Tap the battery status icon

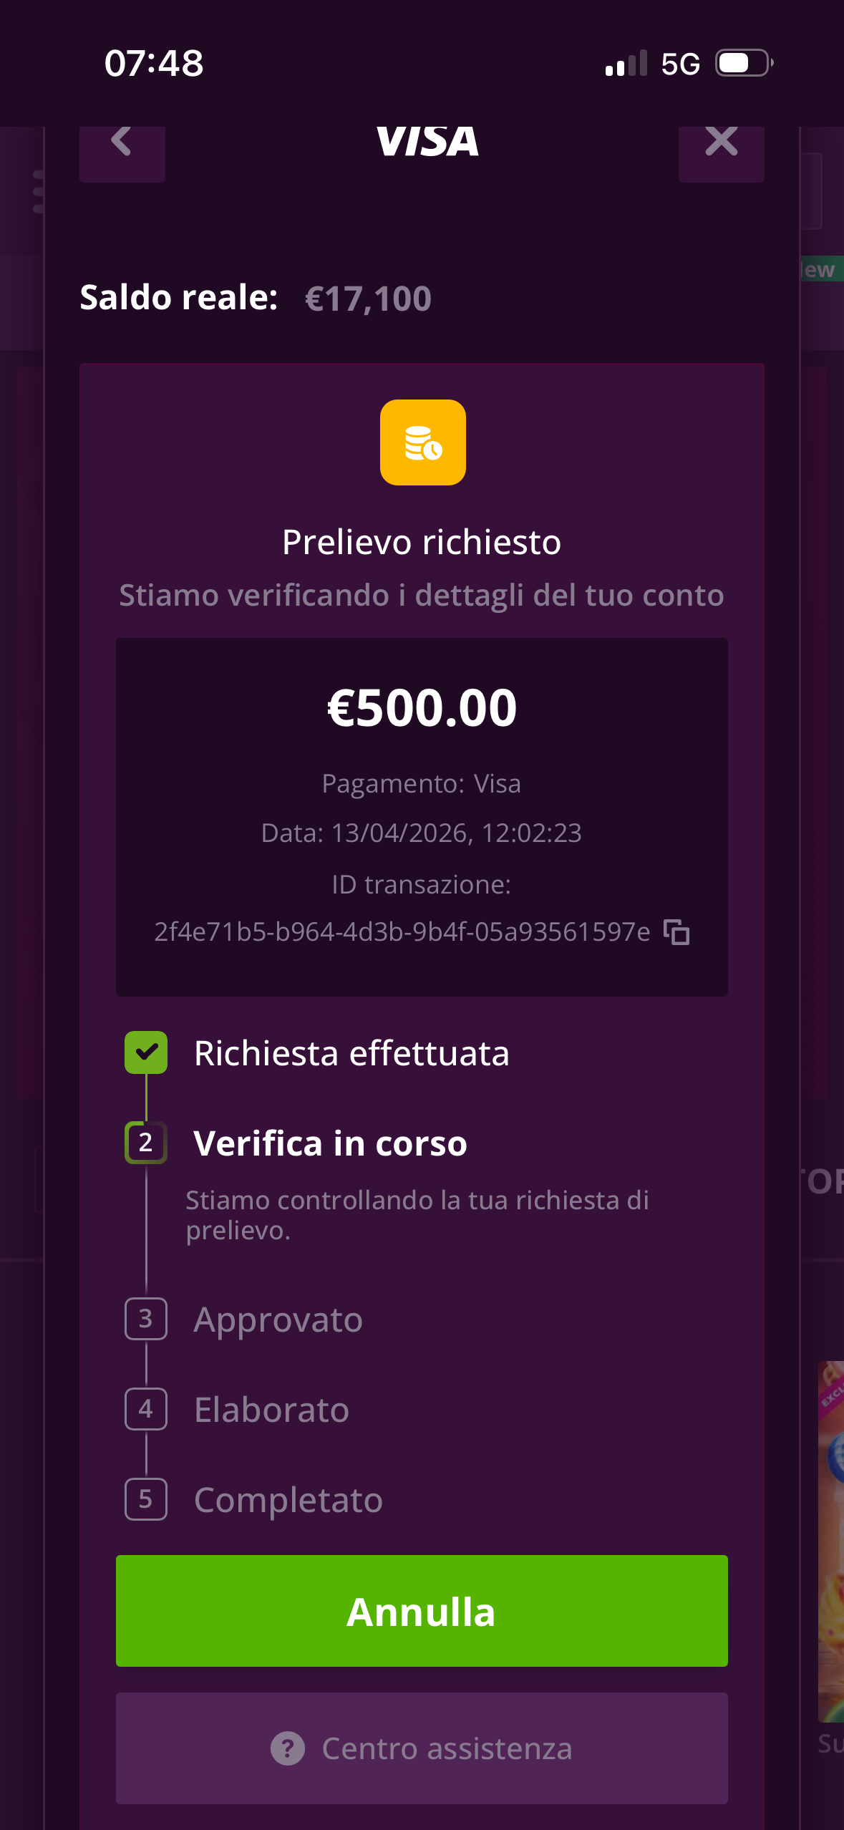pyautogui.click(x=744, y=64)
